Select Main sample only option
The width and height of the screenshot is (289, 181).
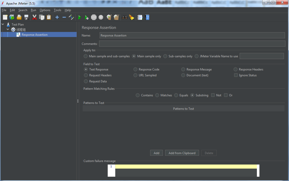(134, 56)
